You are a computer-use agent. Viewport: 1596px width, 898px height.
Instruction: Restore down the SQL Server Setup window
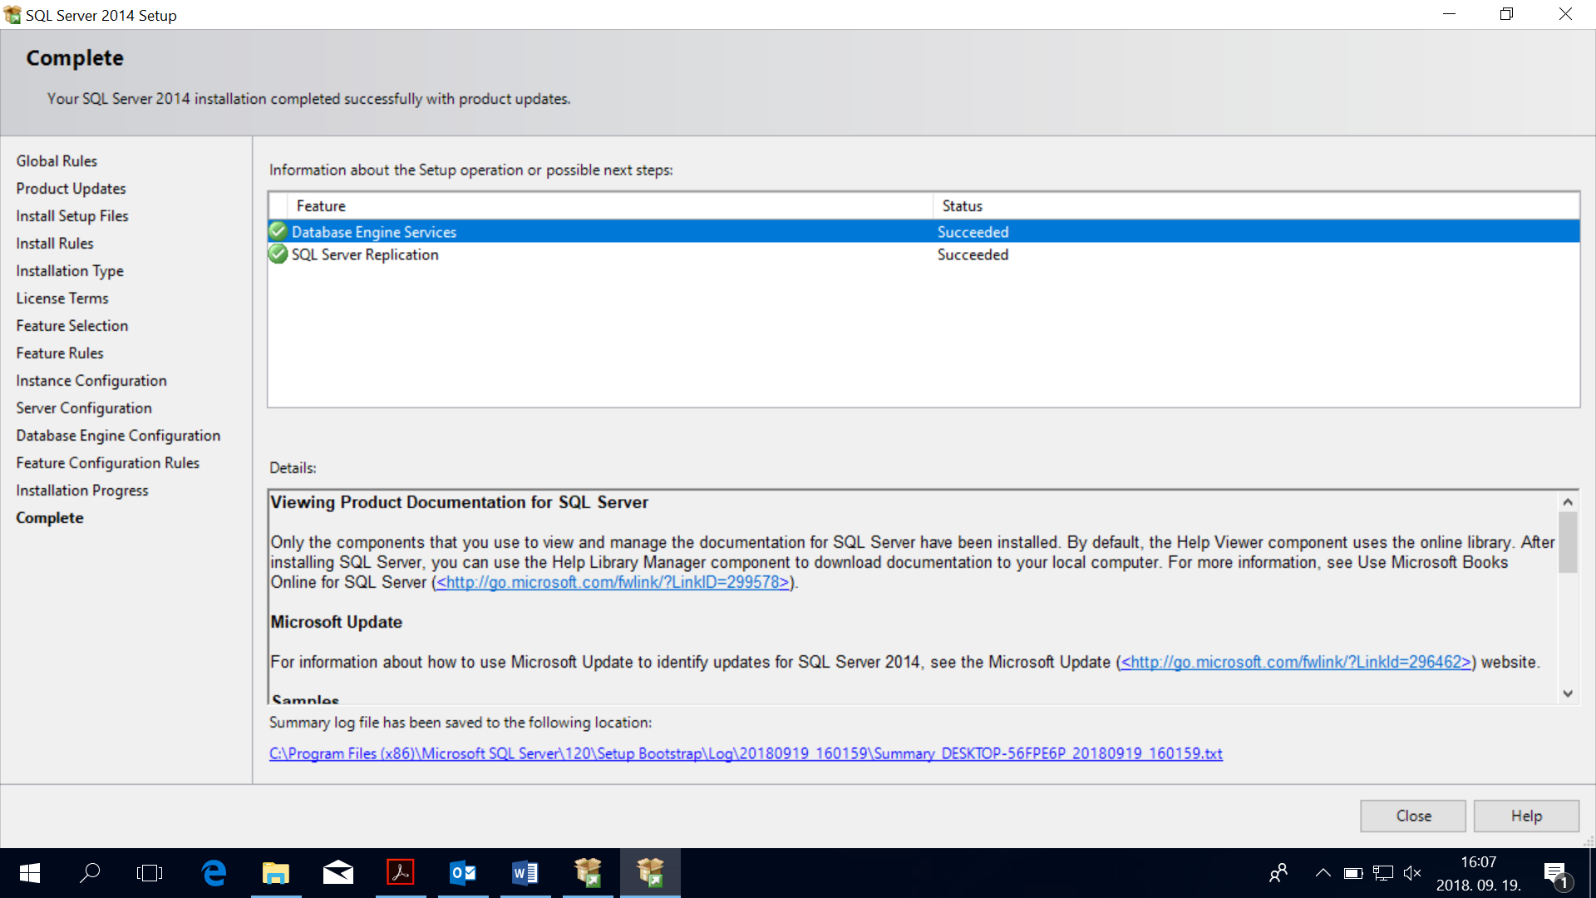click(1507, 14)
